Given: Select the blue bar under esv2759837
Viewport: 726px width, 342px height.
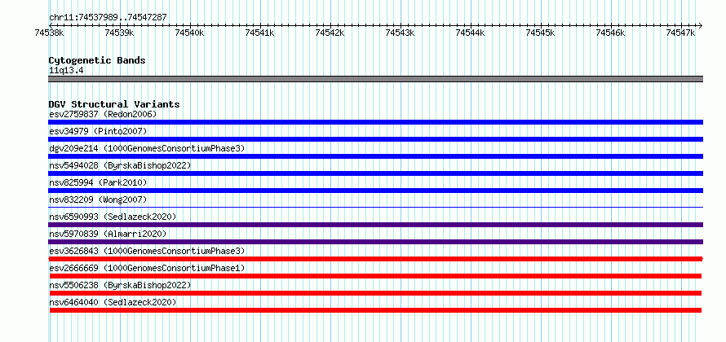Looking at the screenshot, I should pyautogui.click(x=375, y=122).
